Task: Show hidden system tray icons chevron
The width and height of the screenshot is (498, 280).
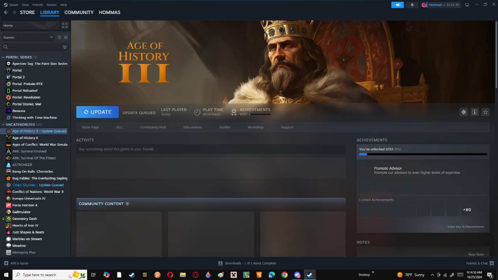Action: click(432, 275)
